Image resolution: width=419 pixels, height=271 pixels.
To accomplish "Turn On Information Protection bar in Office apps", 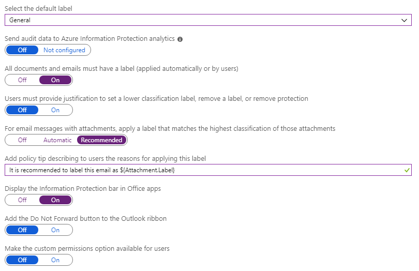I will 55,200.
